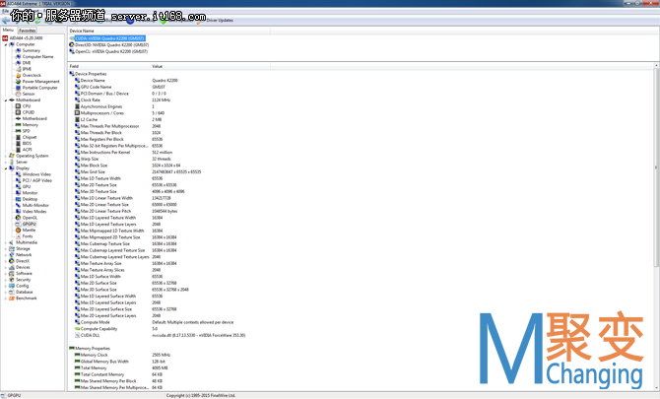Image resolution: width=660 pixels, height=399 pixels.
Task: Select the Video Modes tree item
Action: (34, 211)
